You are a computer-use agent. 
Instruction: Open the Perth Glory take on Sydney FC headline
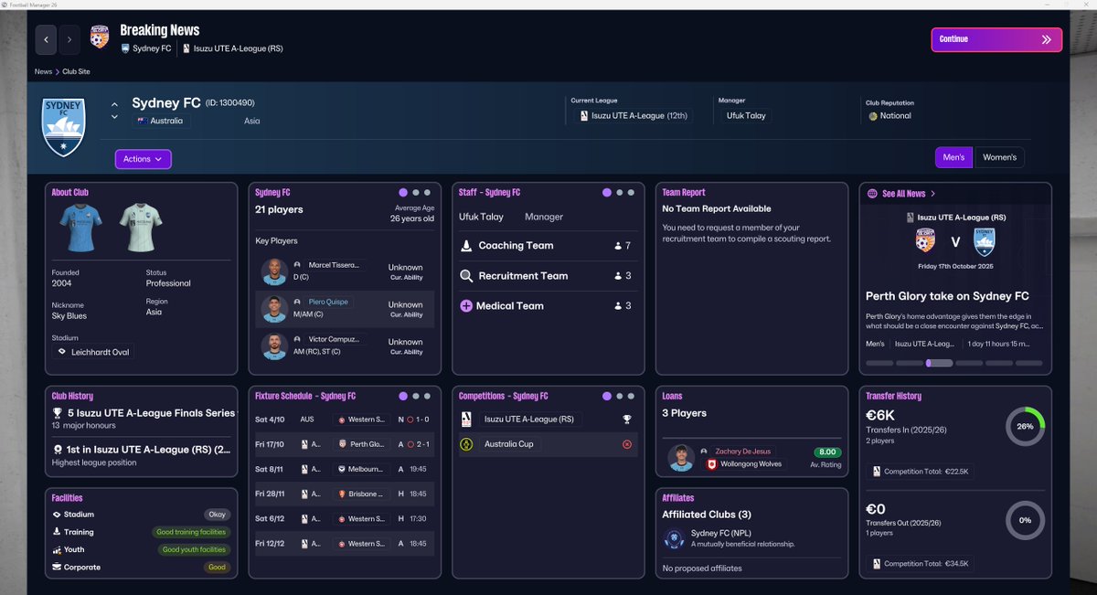(x=947, y=296)
